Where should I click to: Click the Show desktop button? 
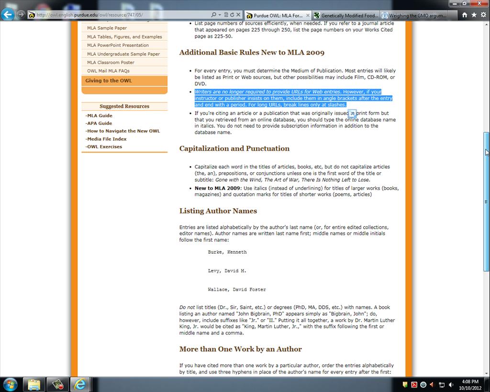coord(488,385)
